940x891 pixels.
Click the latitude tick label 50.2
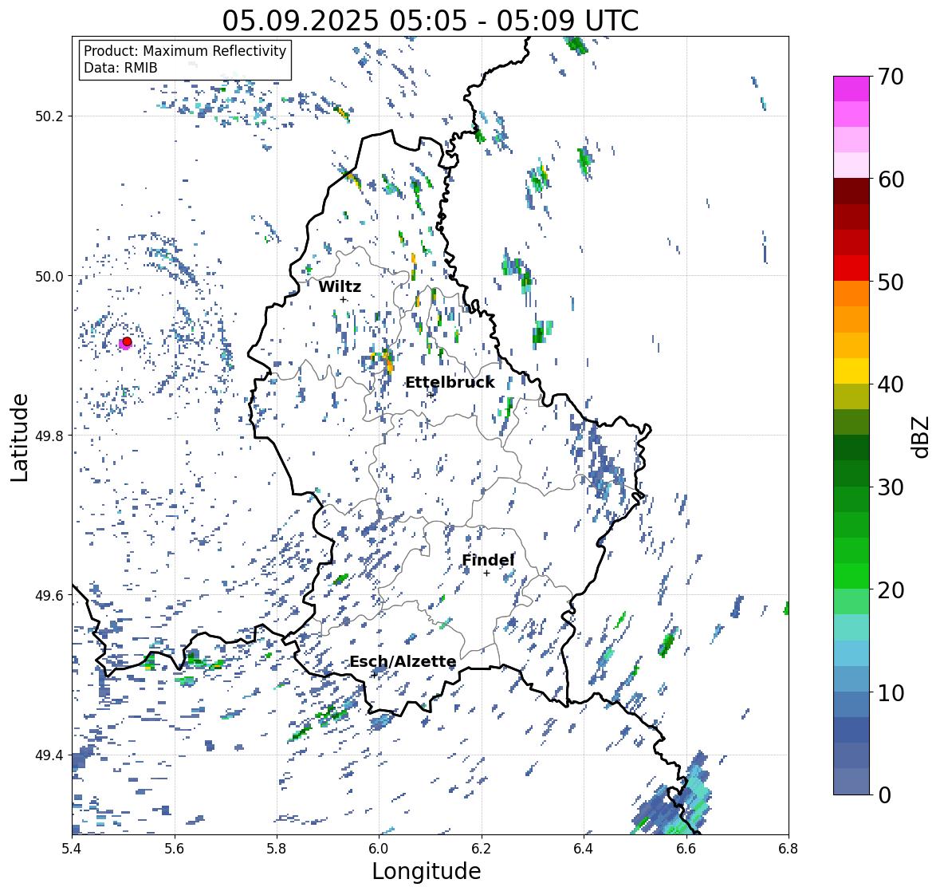pos(49,116)
